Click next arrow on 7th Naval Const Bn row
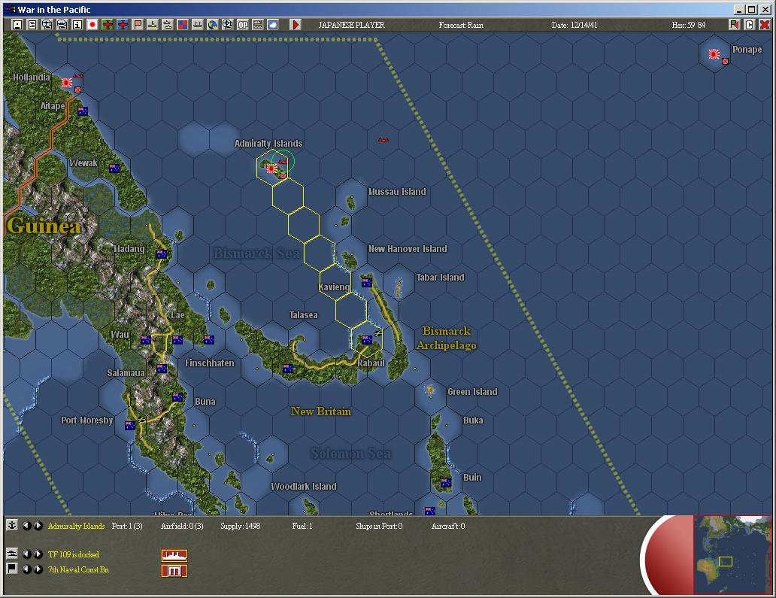 [38, 569]
